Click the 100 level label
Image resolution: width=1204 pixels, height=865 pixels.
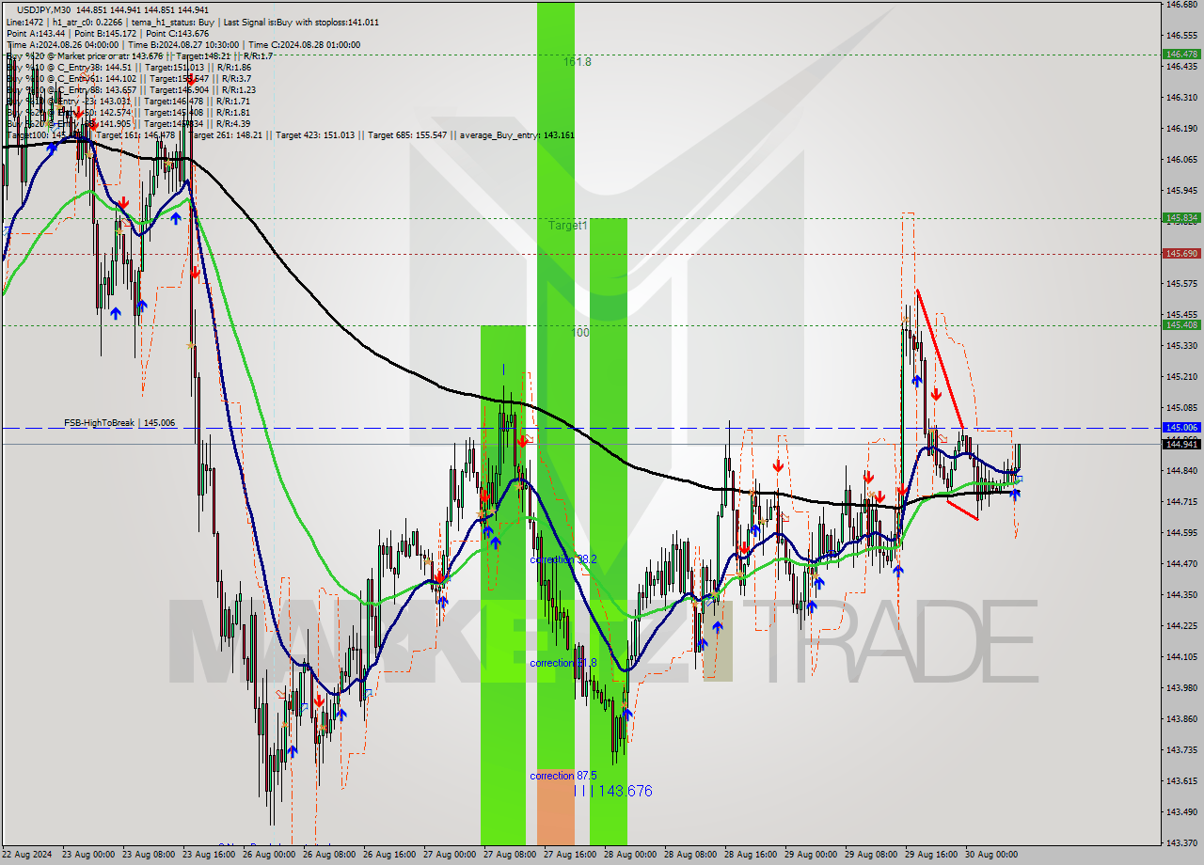click(580, 333)
